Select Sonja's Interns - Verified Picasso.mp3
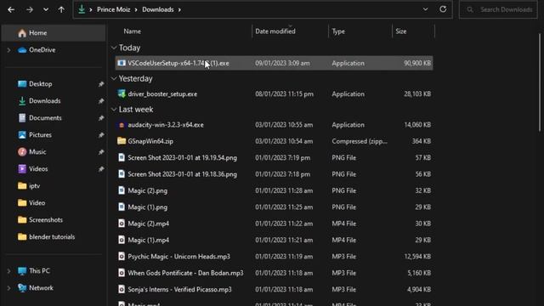Viewport: 544px width, 306px height. 179,289
